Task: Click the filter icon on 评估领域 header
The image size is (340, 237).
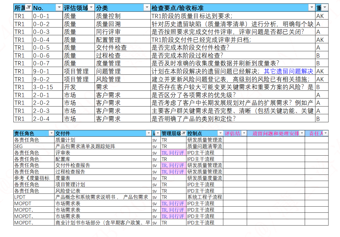Action: click(91, 7)
